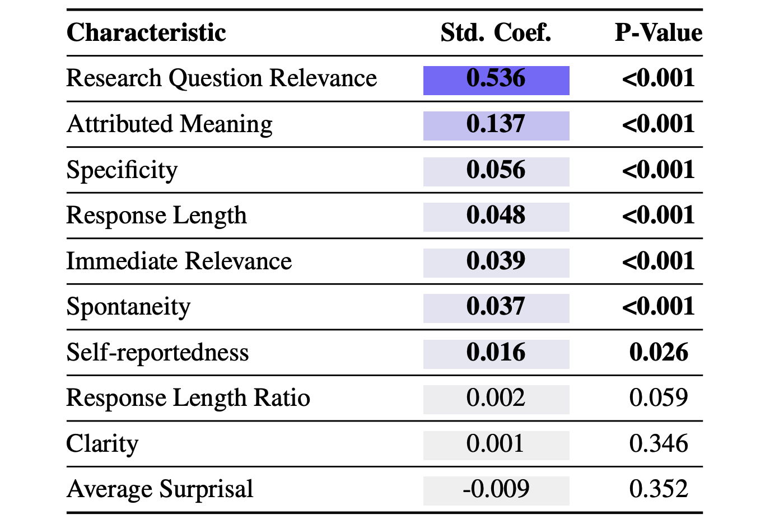The image size is (765, 524).
Task: Select the 0.056 coefficient cell
Action: click(496, 171)
